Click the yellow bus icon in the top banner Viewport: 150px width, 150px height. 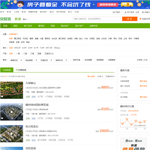[127, 5]
